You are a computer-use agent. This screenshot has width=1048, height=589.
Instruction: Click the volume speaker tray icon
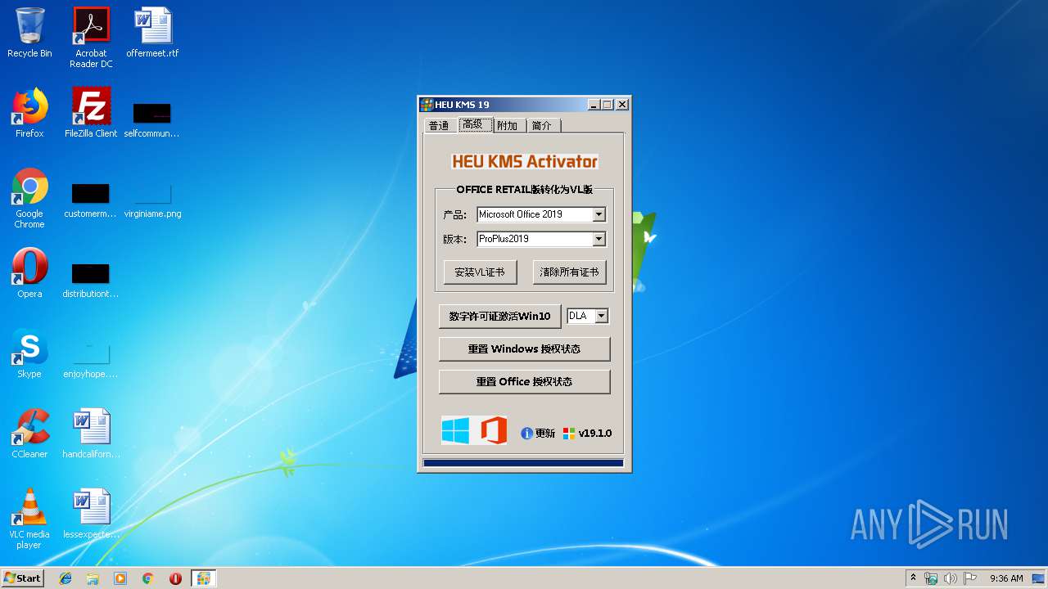coord(951,578)
